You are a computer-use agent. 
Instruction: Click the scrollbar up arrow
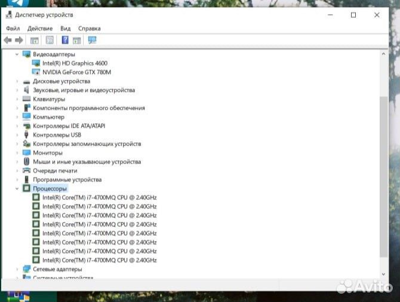[x=383, y=54]
